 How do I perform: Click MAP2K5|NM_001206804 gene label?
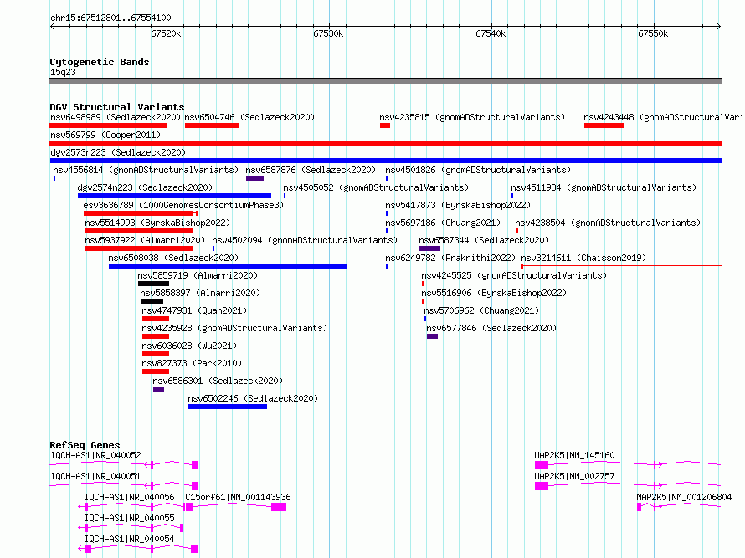pyautogui.click(x=684, y=497)
